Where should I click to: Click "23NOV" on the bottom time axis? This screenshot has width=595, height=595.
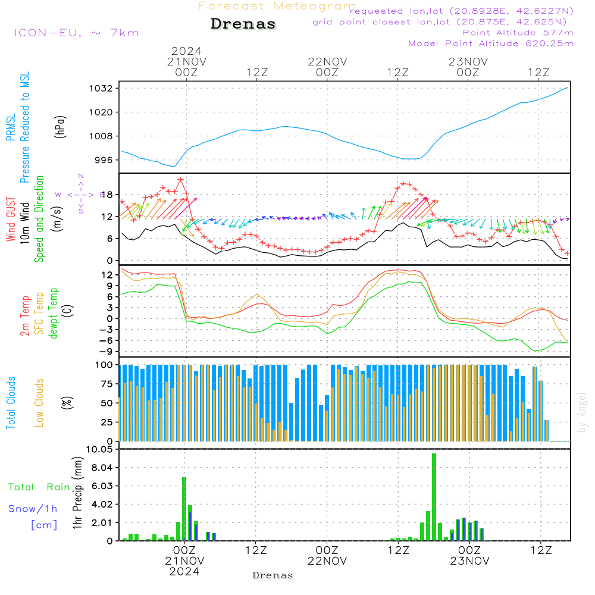[470, 561]
